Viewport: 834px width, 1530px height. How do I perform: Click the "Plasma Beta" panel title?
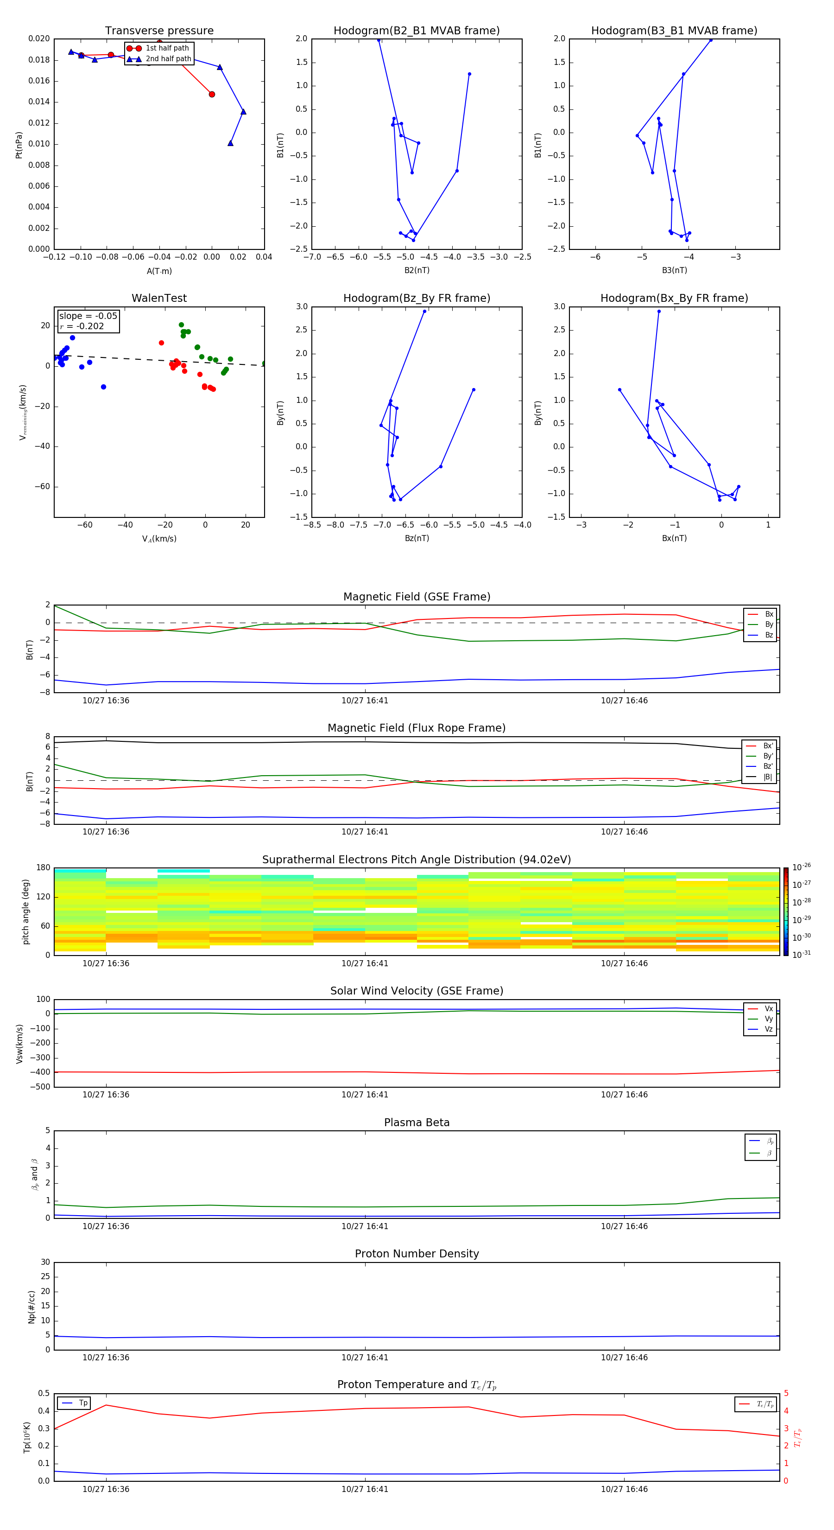click(417, 1122)
